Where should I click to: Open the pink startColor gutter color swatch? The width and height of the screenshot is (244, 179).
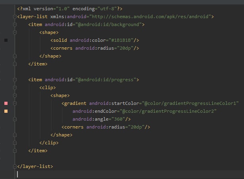tap(6, 103)
